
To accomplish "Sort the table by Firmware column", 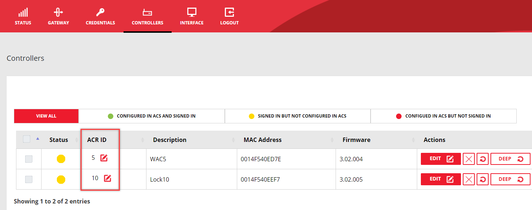I will pyautogui.click(x=356, y=140).
